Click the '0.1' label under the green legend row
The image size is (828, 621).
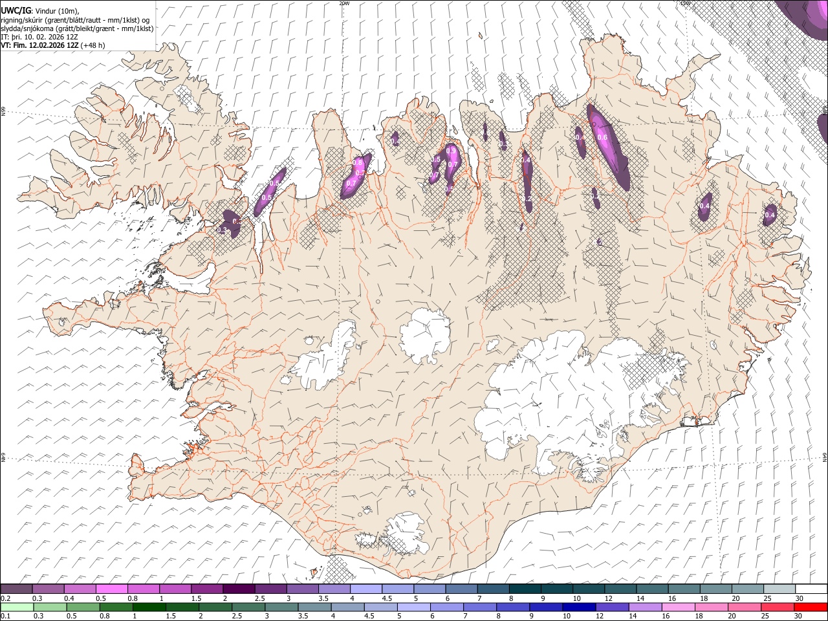click(5, 616)
